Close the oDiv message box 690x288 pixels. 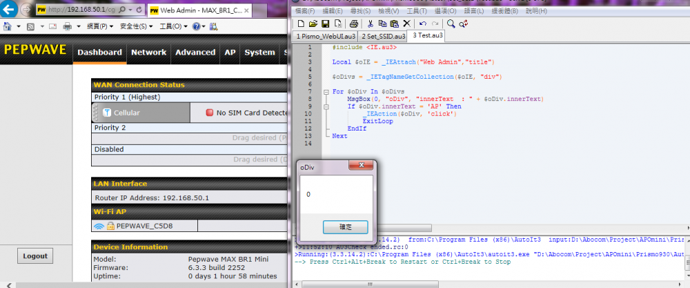coord(362,165)
